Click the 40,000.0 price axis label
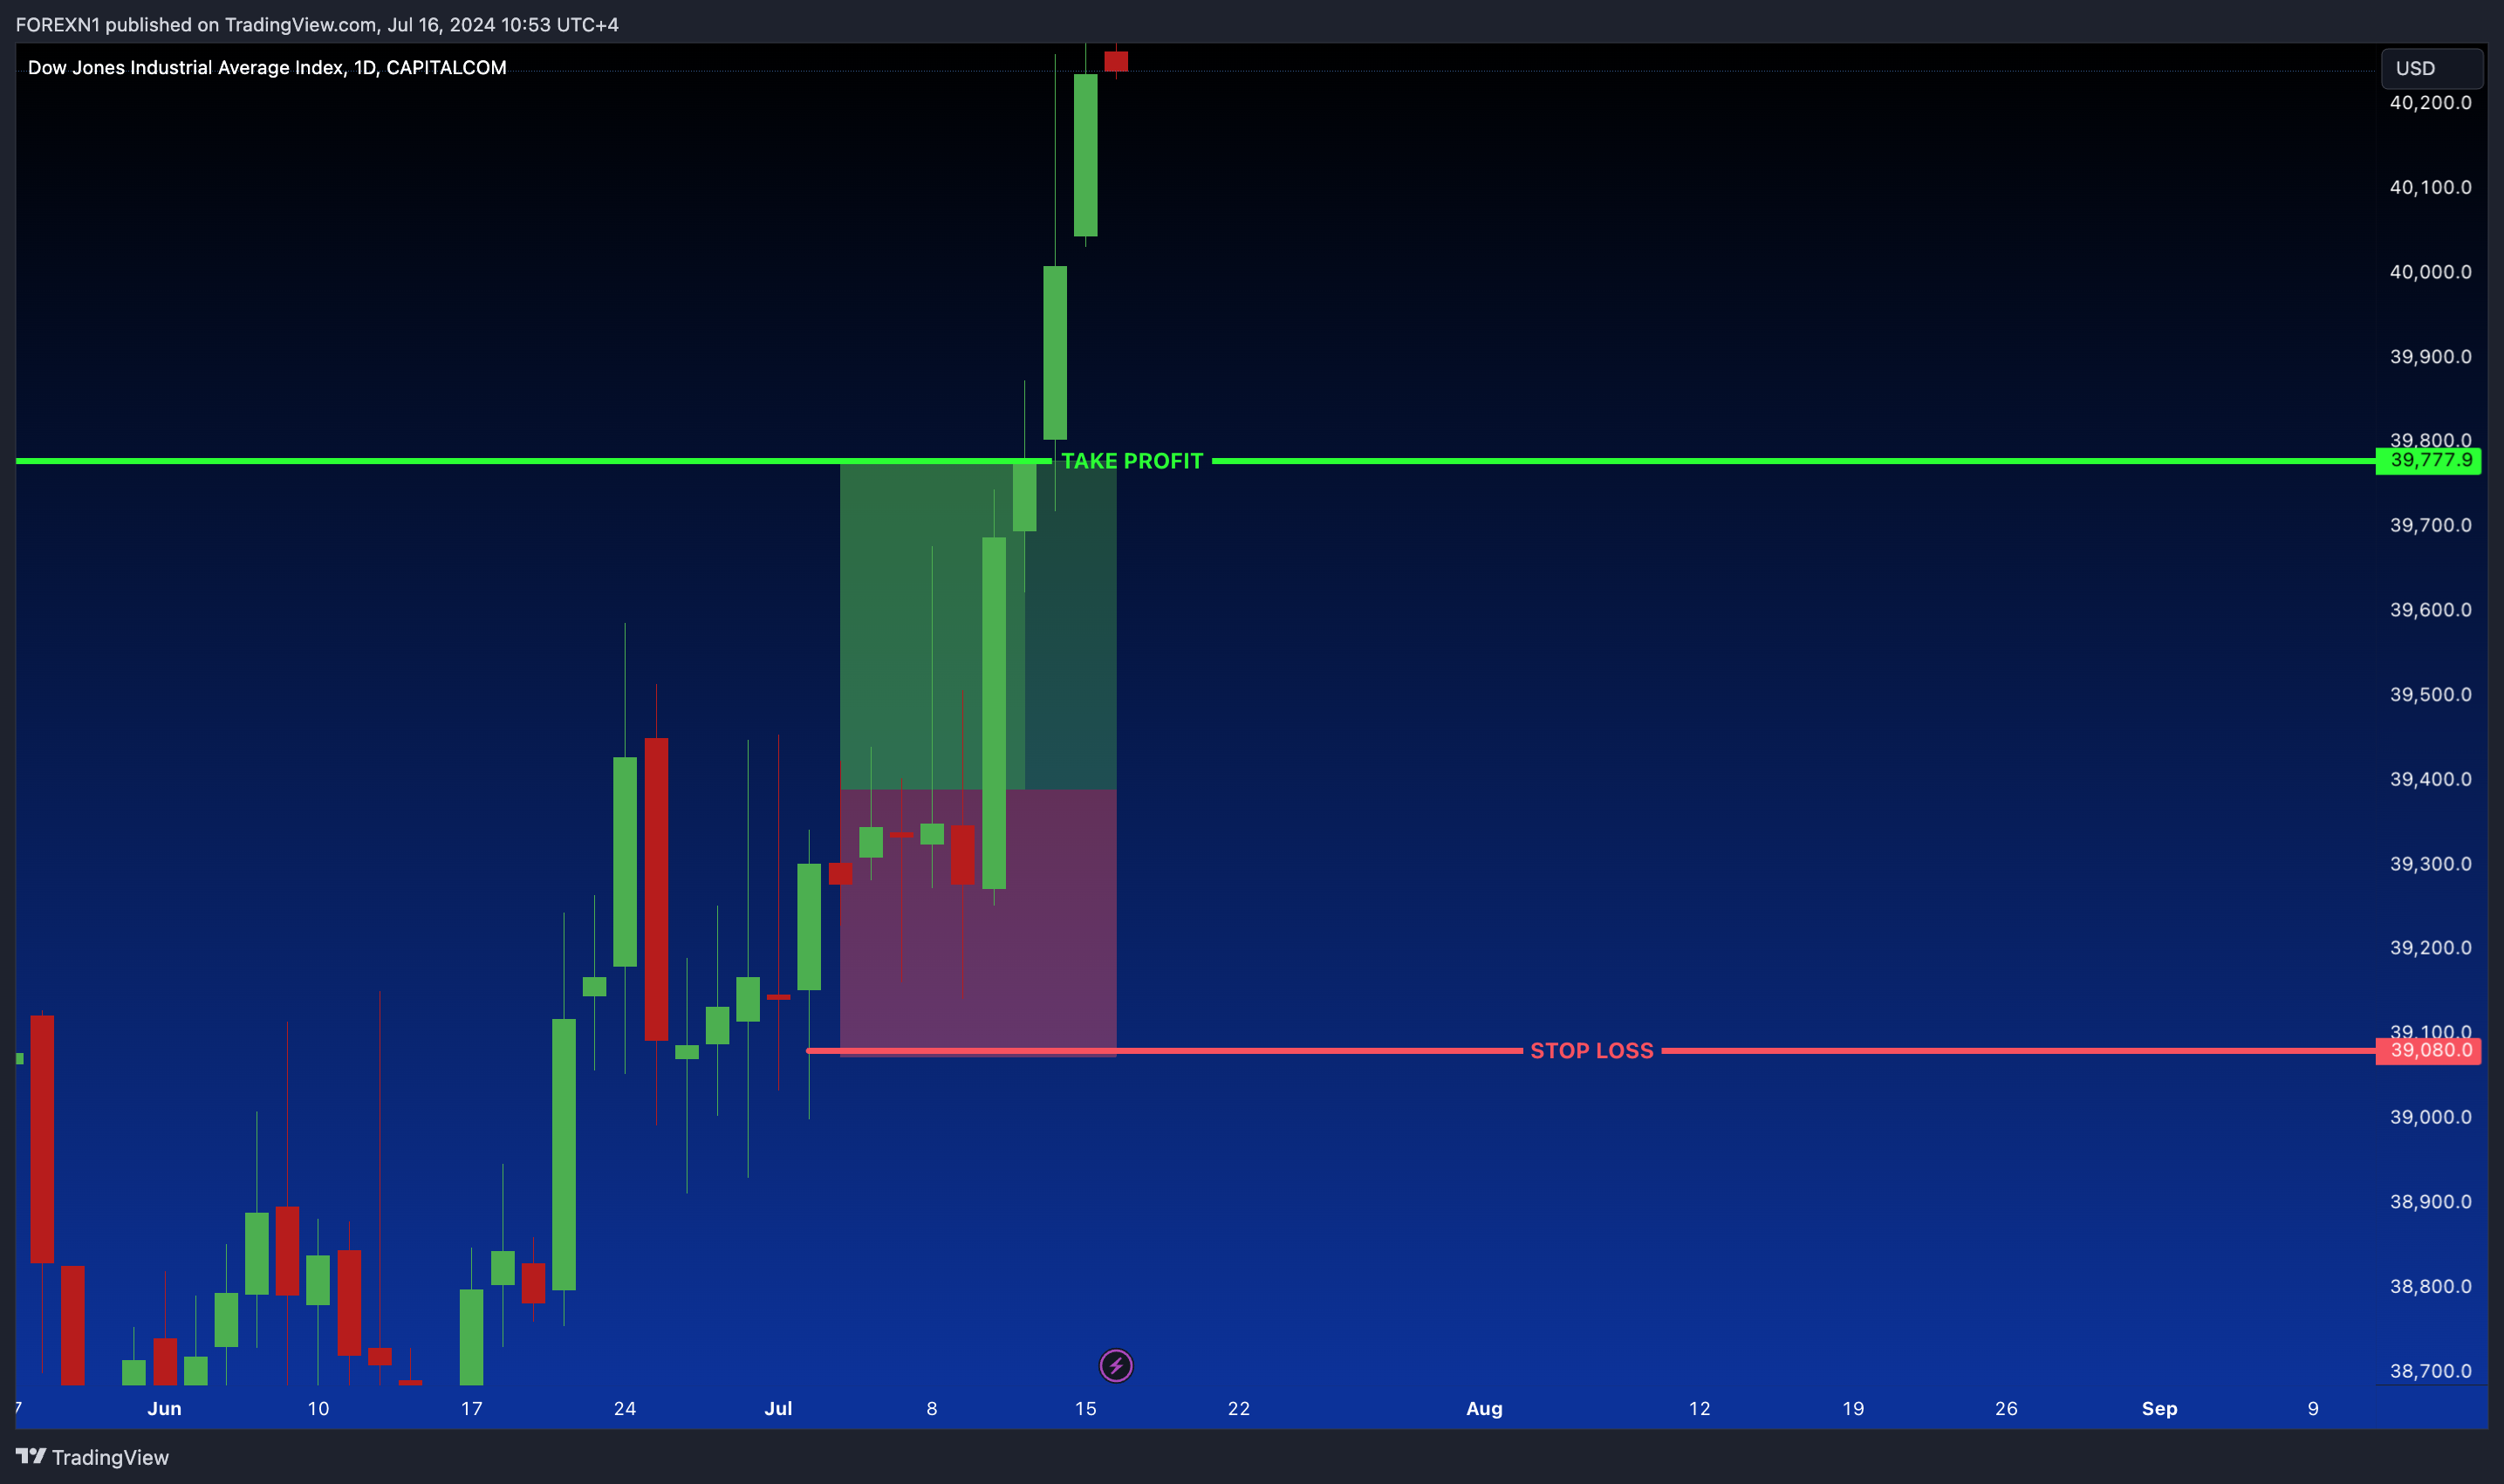This screenshot has height=1484, width=2504. tap(2430, 272)
